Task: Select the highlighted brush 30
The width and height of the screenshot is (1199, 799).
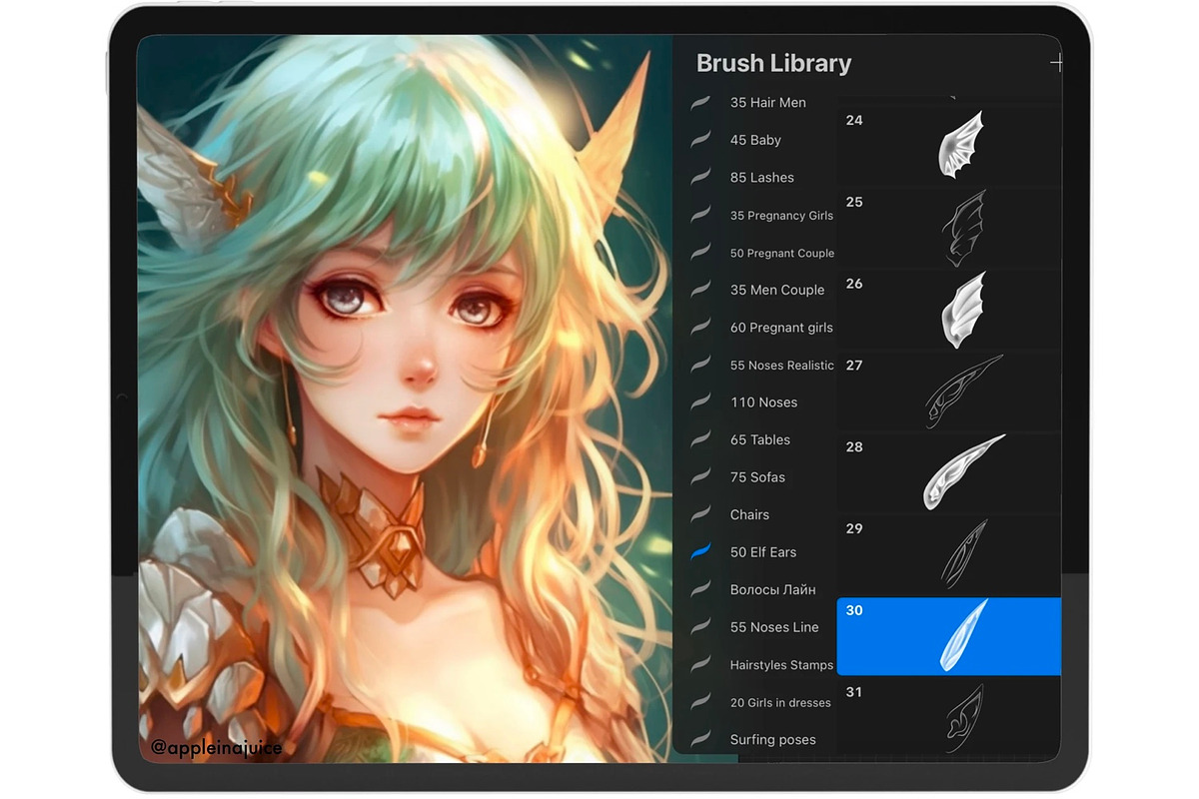Action: coord(948,637)
